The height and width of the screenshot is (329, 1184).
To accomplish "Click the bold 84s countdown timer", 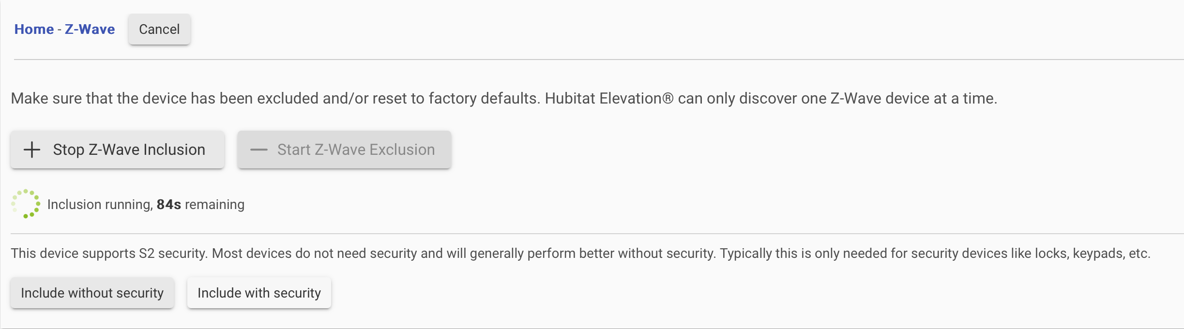I will pos(168,205).
